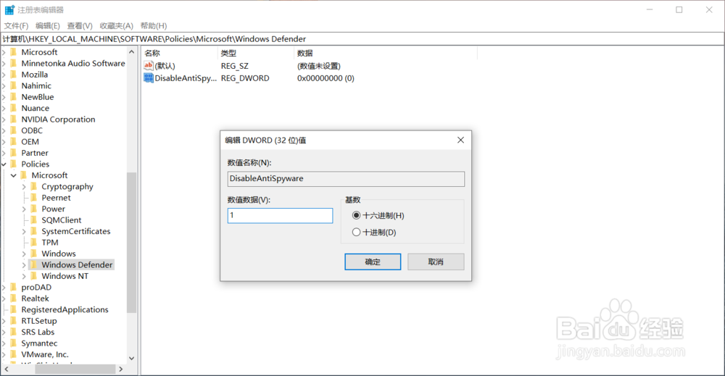
Task: Expand the Cryptography tree node
Action: click(x=24, y=187)
